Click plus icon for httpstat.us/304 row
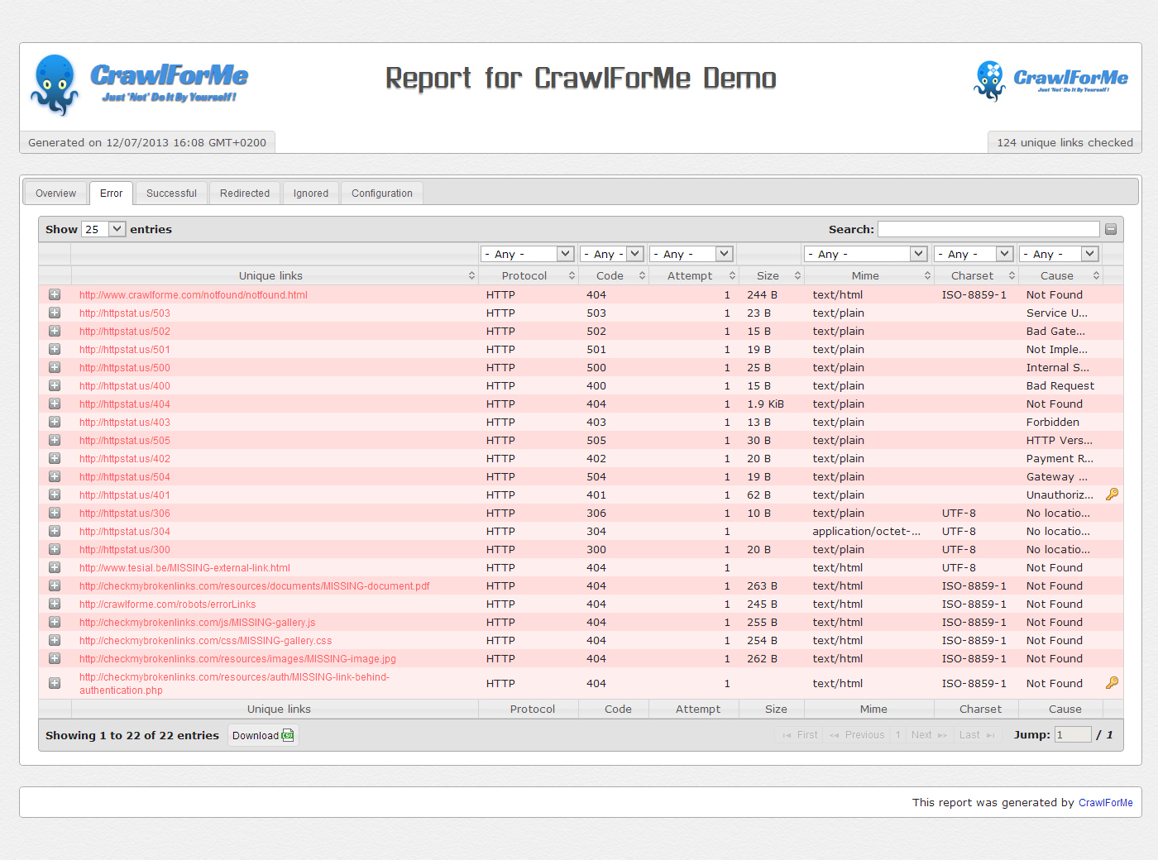The height and width of the screenshot is (860, 1158). pos(55,532)
